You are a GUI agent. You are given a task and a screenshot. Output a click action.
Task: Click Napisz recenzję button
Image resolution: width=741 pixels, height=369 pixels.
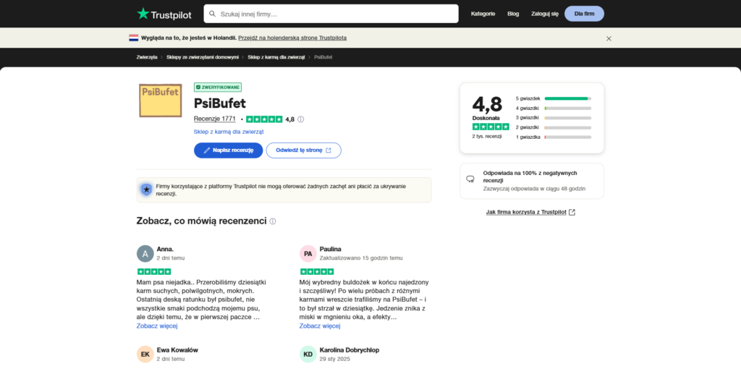click(x=228, y=150)
